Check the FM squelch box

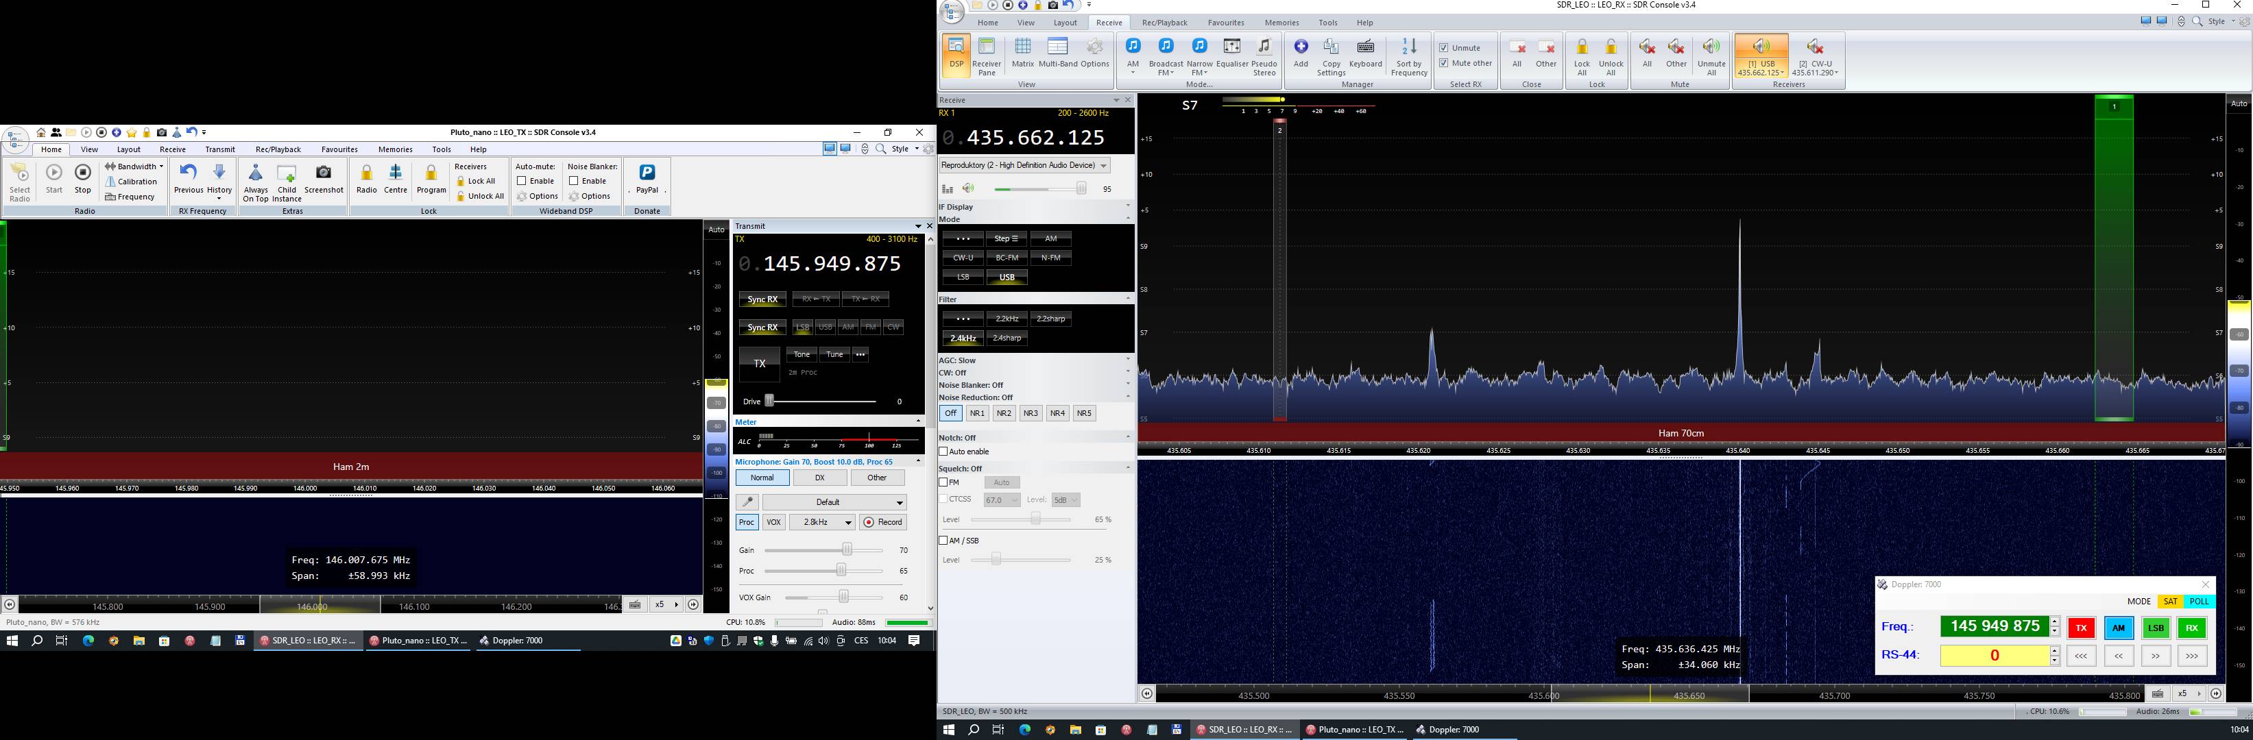[x=943, y=482]
